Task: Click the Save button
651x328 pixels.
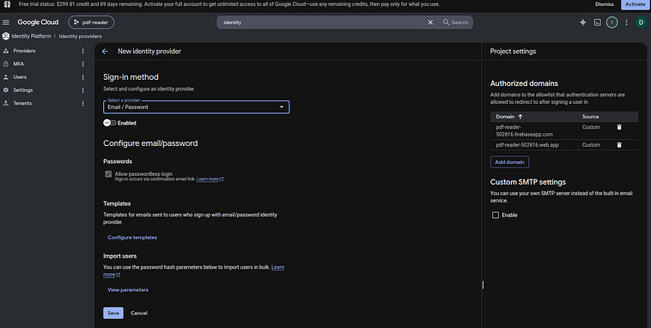Action: click(113, 313)
